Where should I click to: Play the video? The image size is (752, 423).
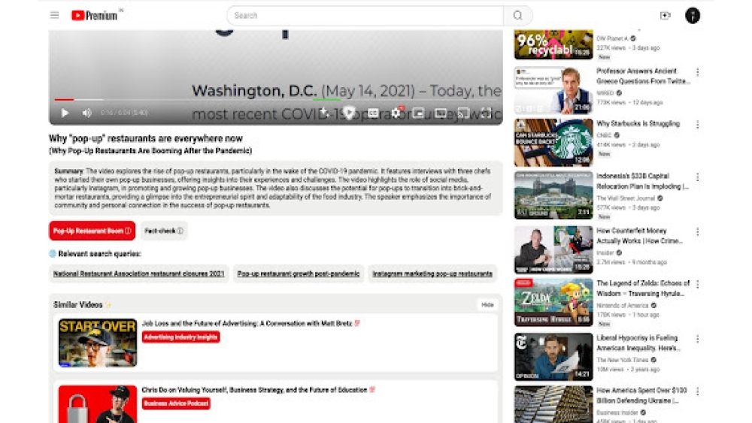(65, 113)
